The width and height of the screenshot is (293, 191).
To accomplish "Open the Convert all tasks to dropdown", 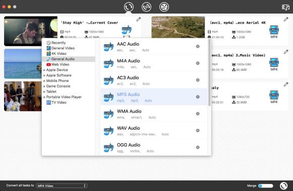I will pos(62,185).
